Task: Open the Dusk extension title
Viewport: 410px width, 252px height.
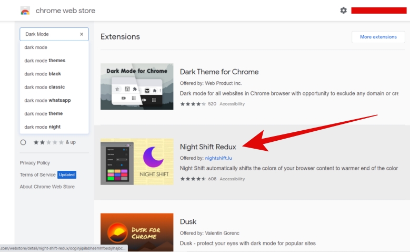Action: tap(188, 221)
